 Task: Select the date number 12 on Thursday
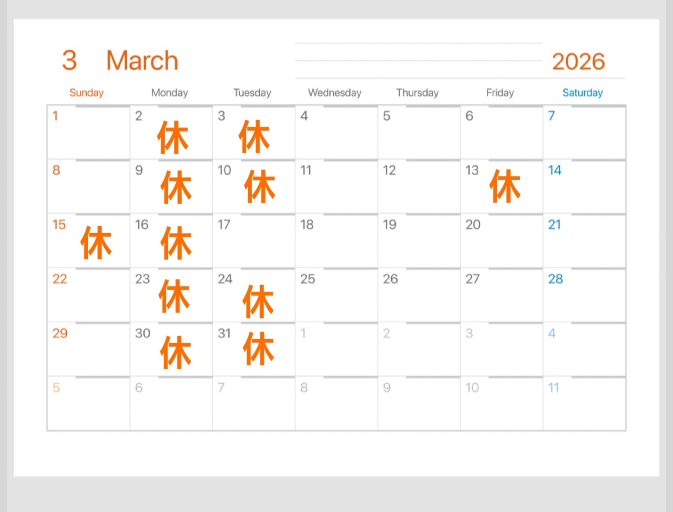[389, 170]
